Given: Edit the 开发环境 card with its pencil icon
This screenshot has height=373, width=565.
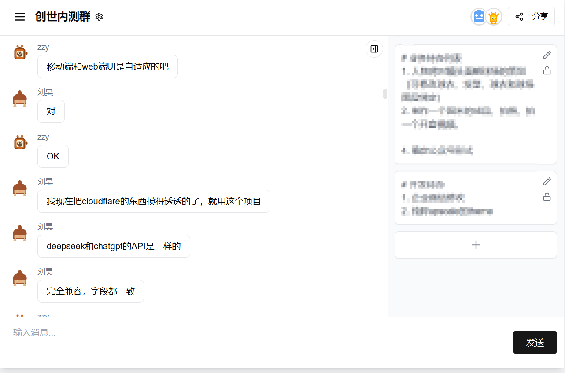Looking at the screenshot, I should click(x=547, y=181).
